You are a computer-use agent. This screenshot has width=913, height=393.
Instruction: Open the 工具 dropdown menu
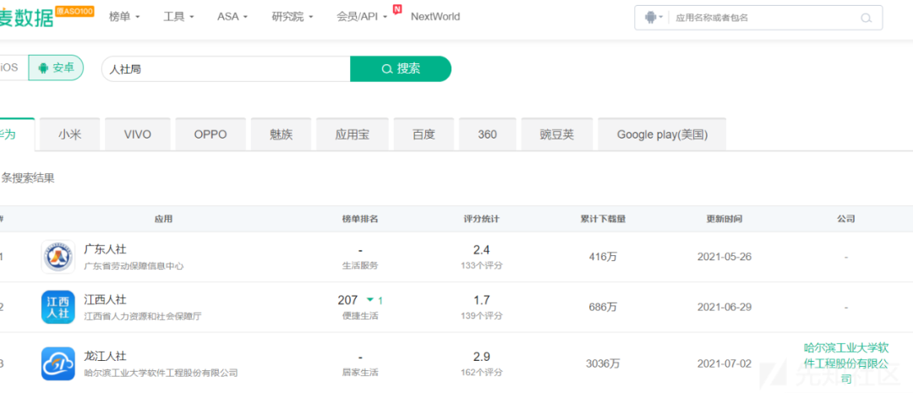[x=178, y=17]
